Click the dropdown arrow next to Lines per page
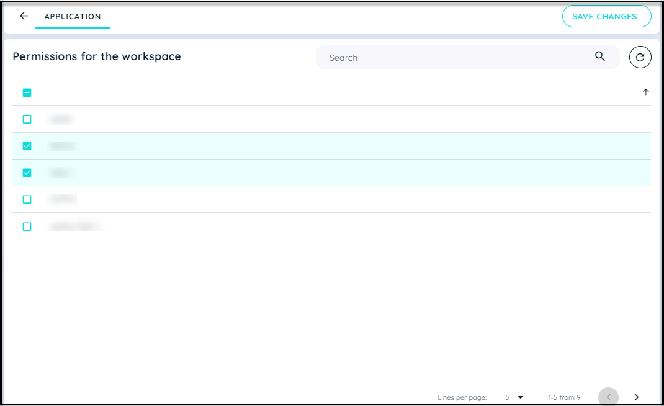Screen dimensions: 664x406 pos(520,396)
